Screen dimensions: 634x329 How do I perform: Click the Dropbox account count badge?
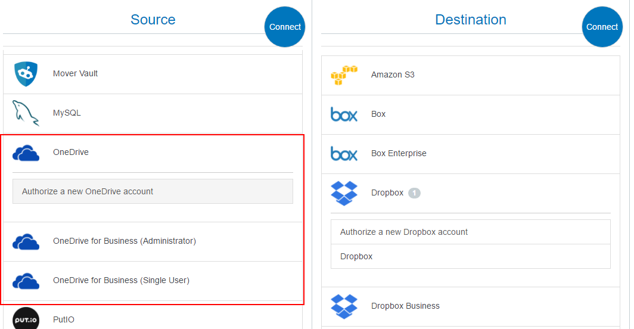coord(414,193)
